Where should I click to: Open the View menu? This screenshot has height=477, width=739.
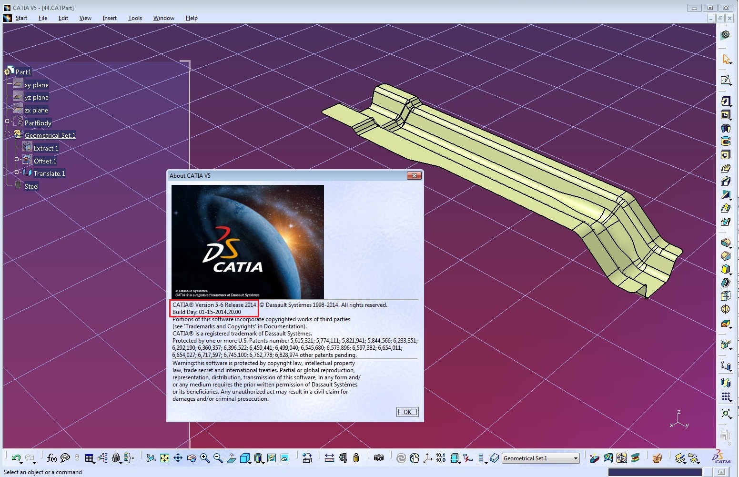pyautogui.click(x=85, y=18)
